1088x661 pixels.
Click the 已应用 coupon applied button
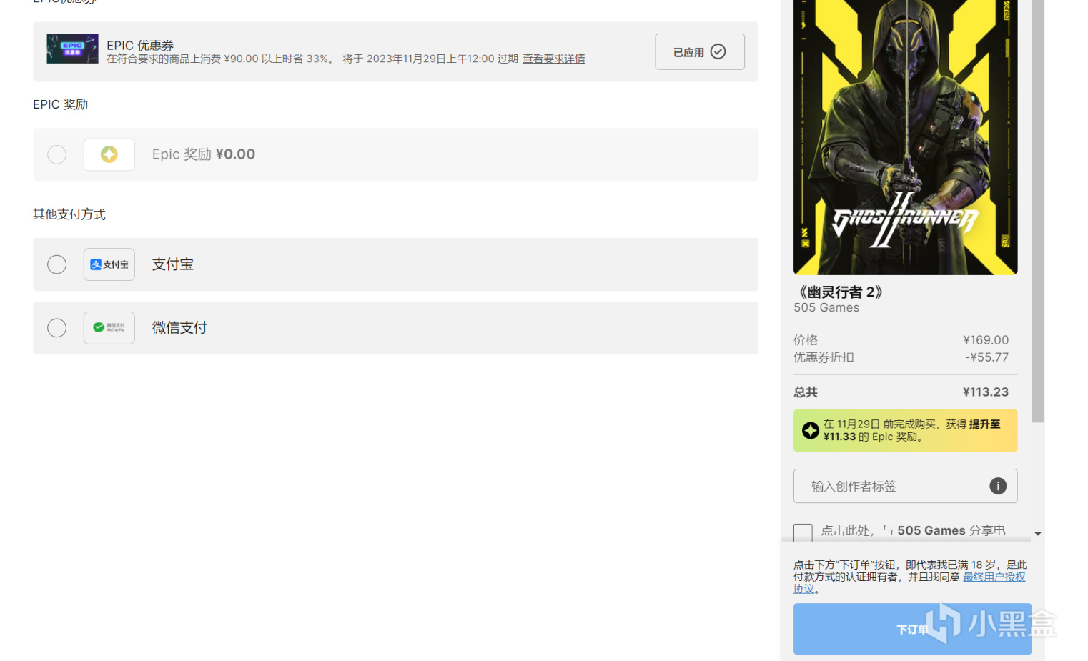tap(700, 51)
